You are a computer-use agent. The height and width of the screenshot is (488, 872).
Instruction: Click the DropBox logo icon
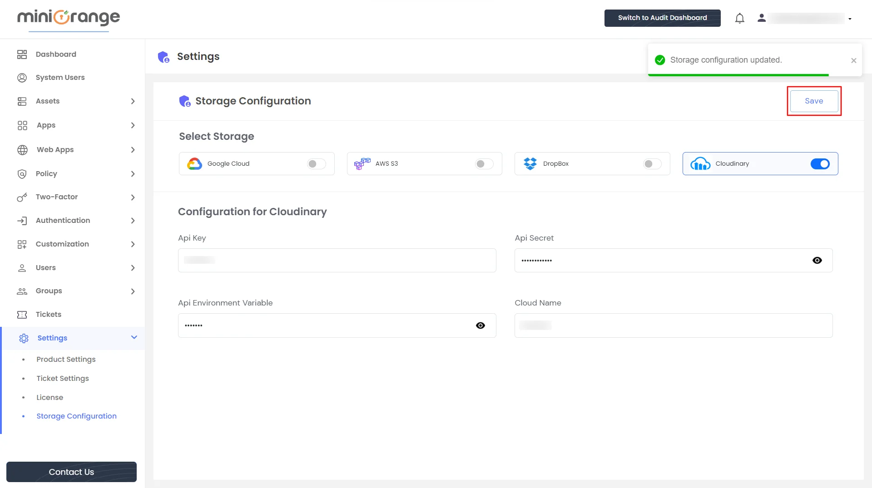pos(530,164)
